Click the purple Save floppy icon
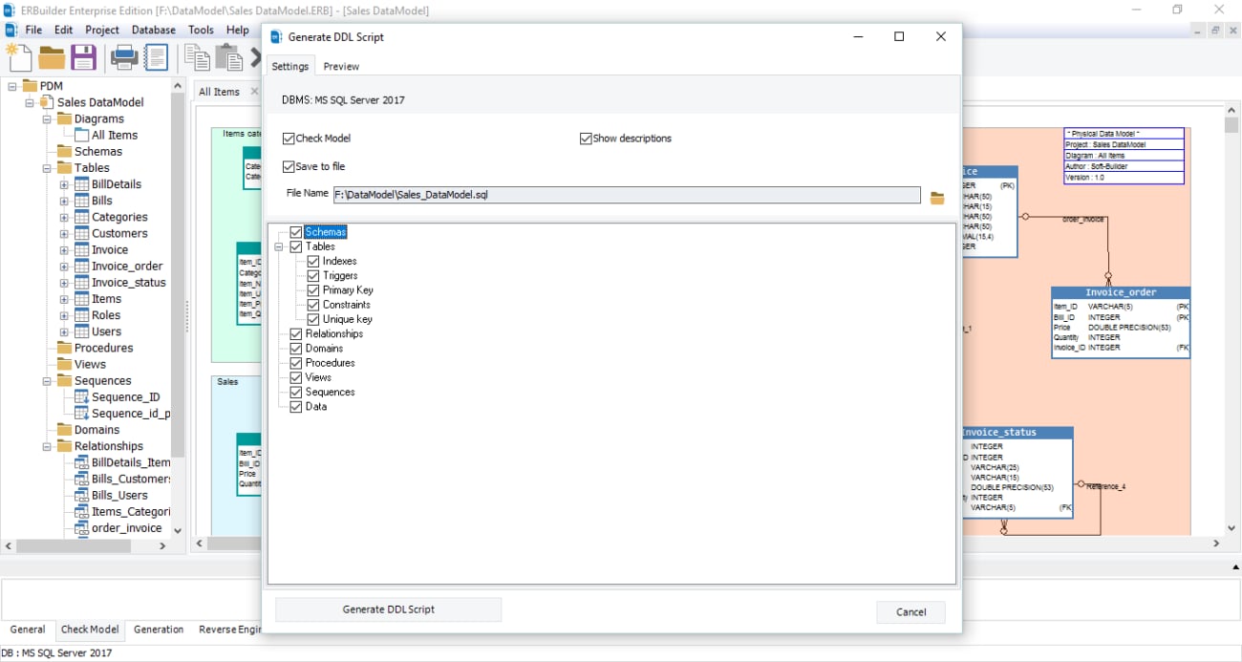1242x662 pixels. coord(84,58)
